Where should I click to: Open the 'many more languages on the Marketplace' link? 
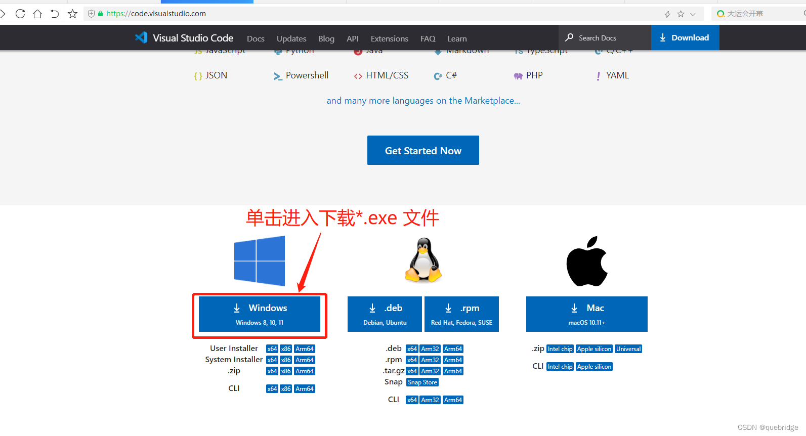[423, 101]
